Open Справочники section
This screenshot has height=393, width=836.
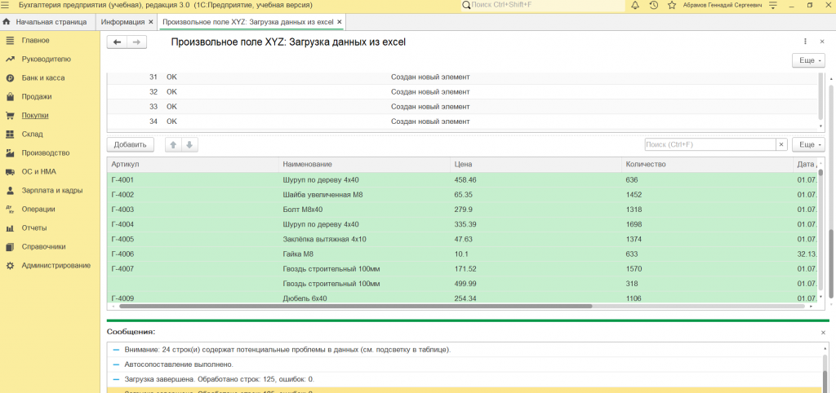pyautogui.click(x=44, y=247)
